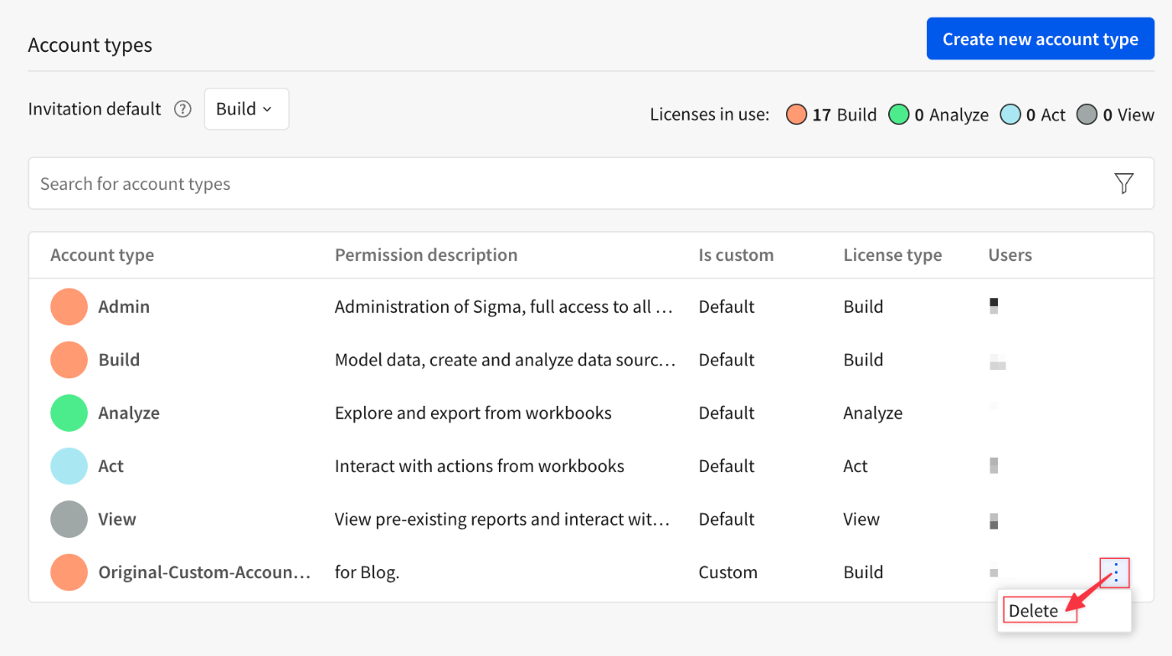Click the '0 View' licenses label
The image size is (1172, 656).
(1128, 115)
